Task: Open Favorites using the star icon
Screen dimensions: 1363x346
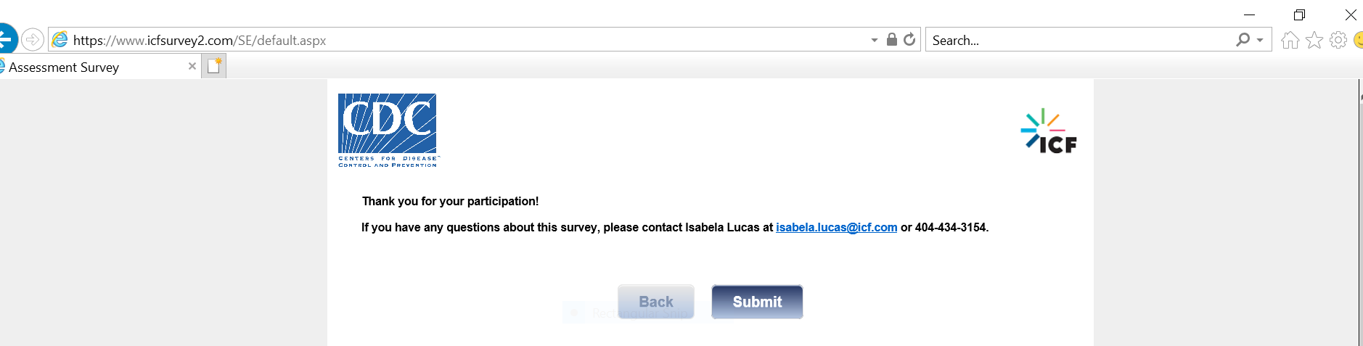Action: 1314,40
